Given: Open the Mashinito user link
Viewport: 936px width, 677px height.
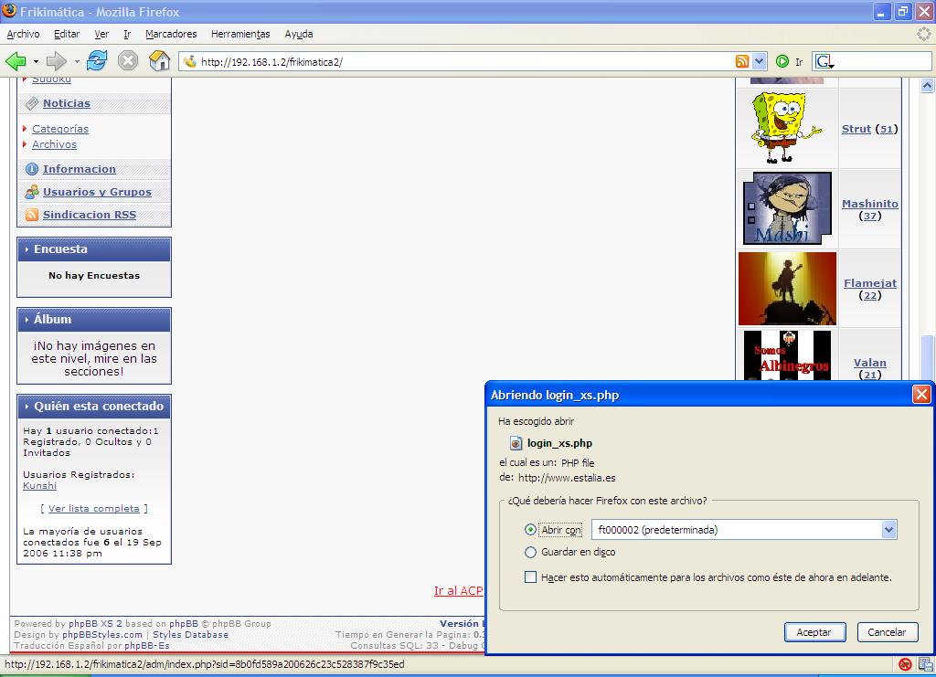Looking at the screenshot, I should (x=870, y=204).
